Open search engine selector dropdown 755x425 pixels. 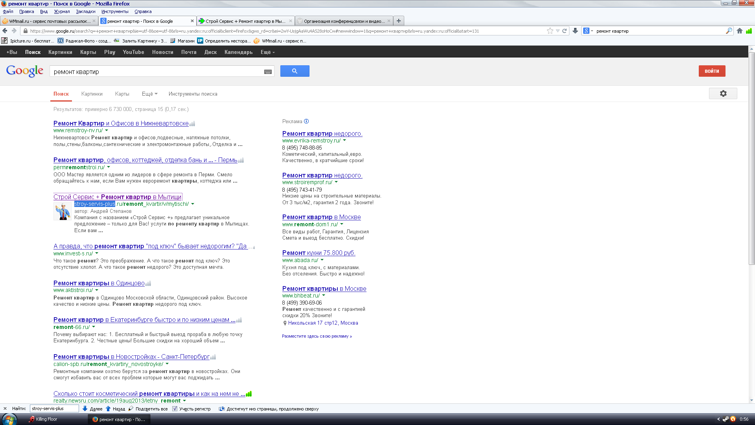coord(588,31)
